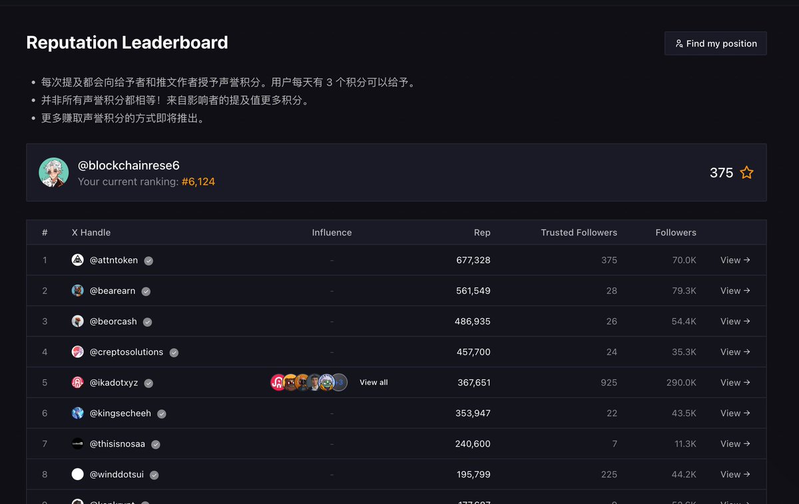Click the verified badge next to @attntoken
Screen dimensions: 799x504
click(x=148, y=261)
